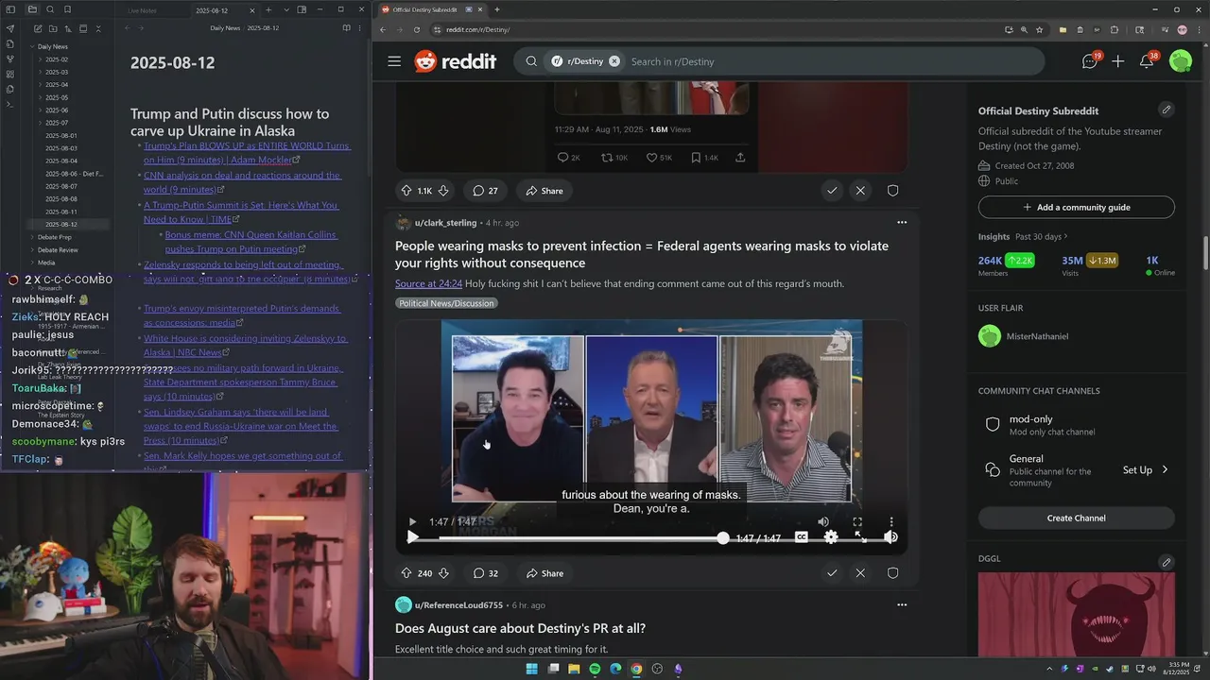
Task: Add a community guide
Action: 1077,207
